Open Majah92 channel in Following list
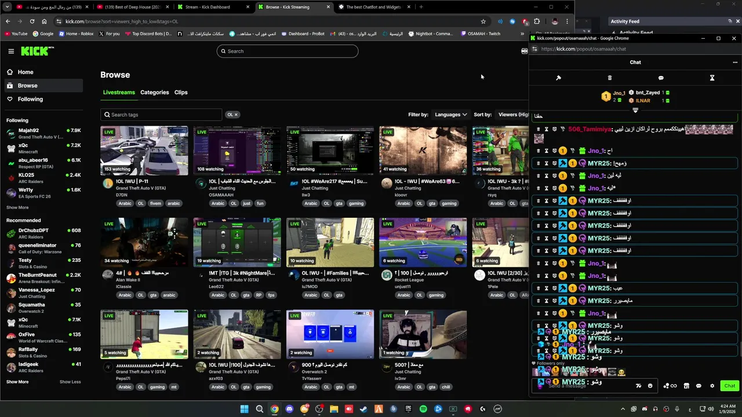 (x=43, y=134)
